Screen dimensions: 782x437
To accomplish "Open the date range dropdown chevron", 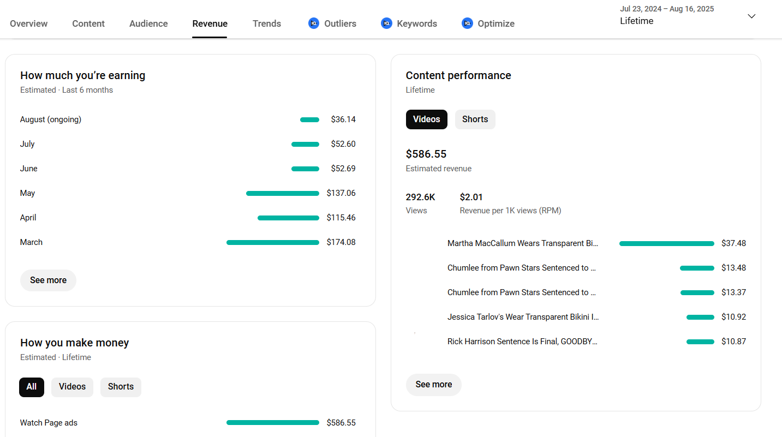I will coord(751,16).
